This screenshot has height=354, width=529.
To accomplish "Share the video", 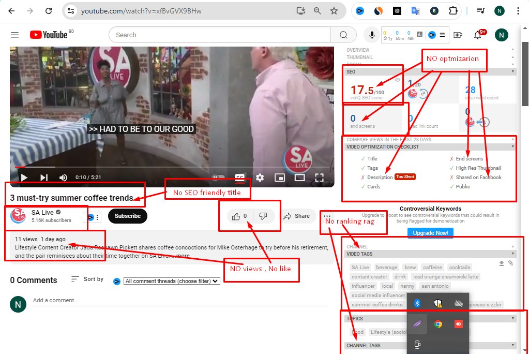I will coord(296,216).
